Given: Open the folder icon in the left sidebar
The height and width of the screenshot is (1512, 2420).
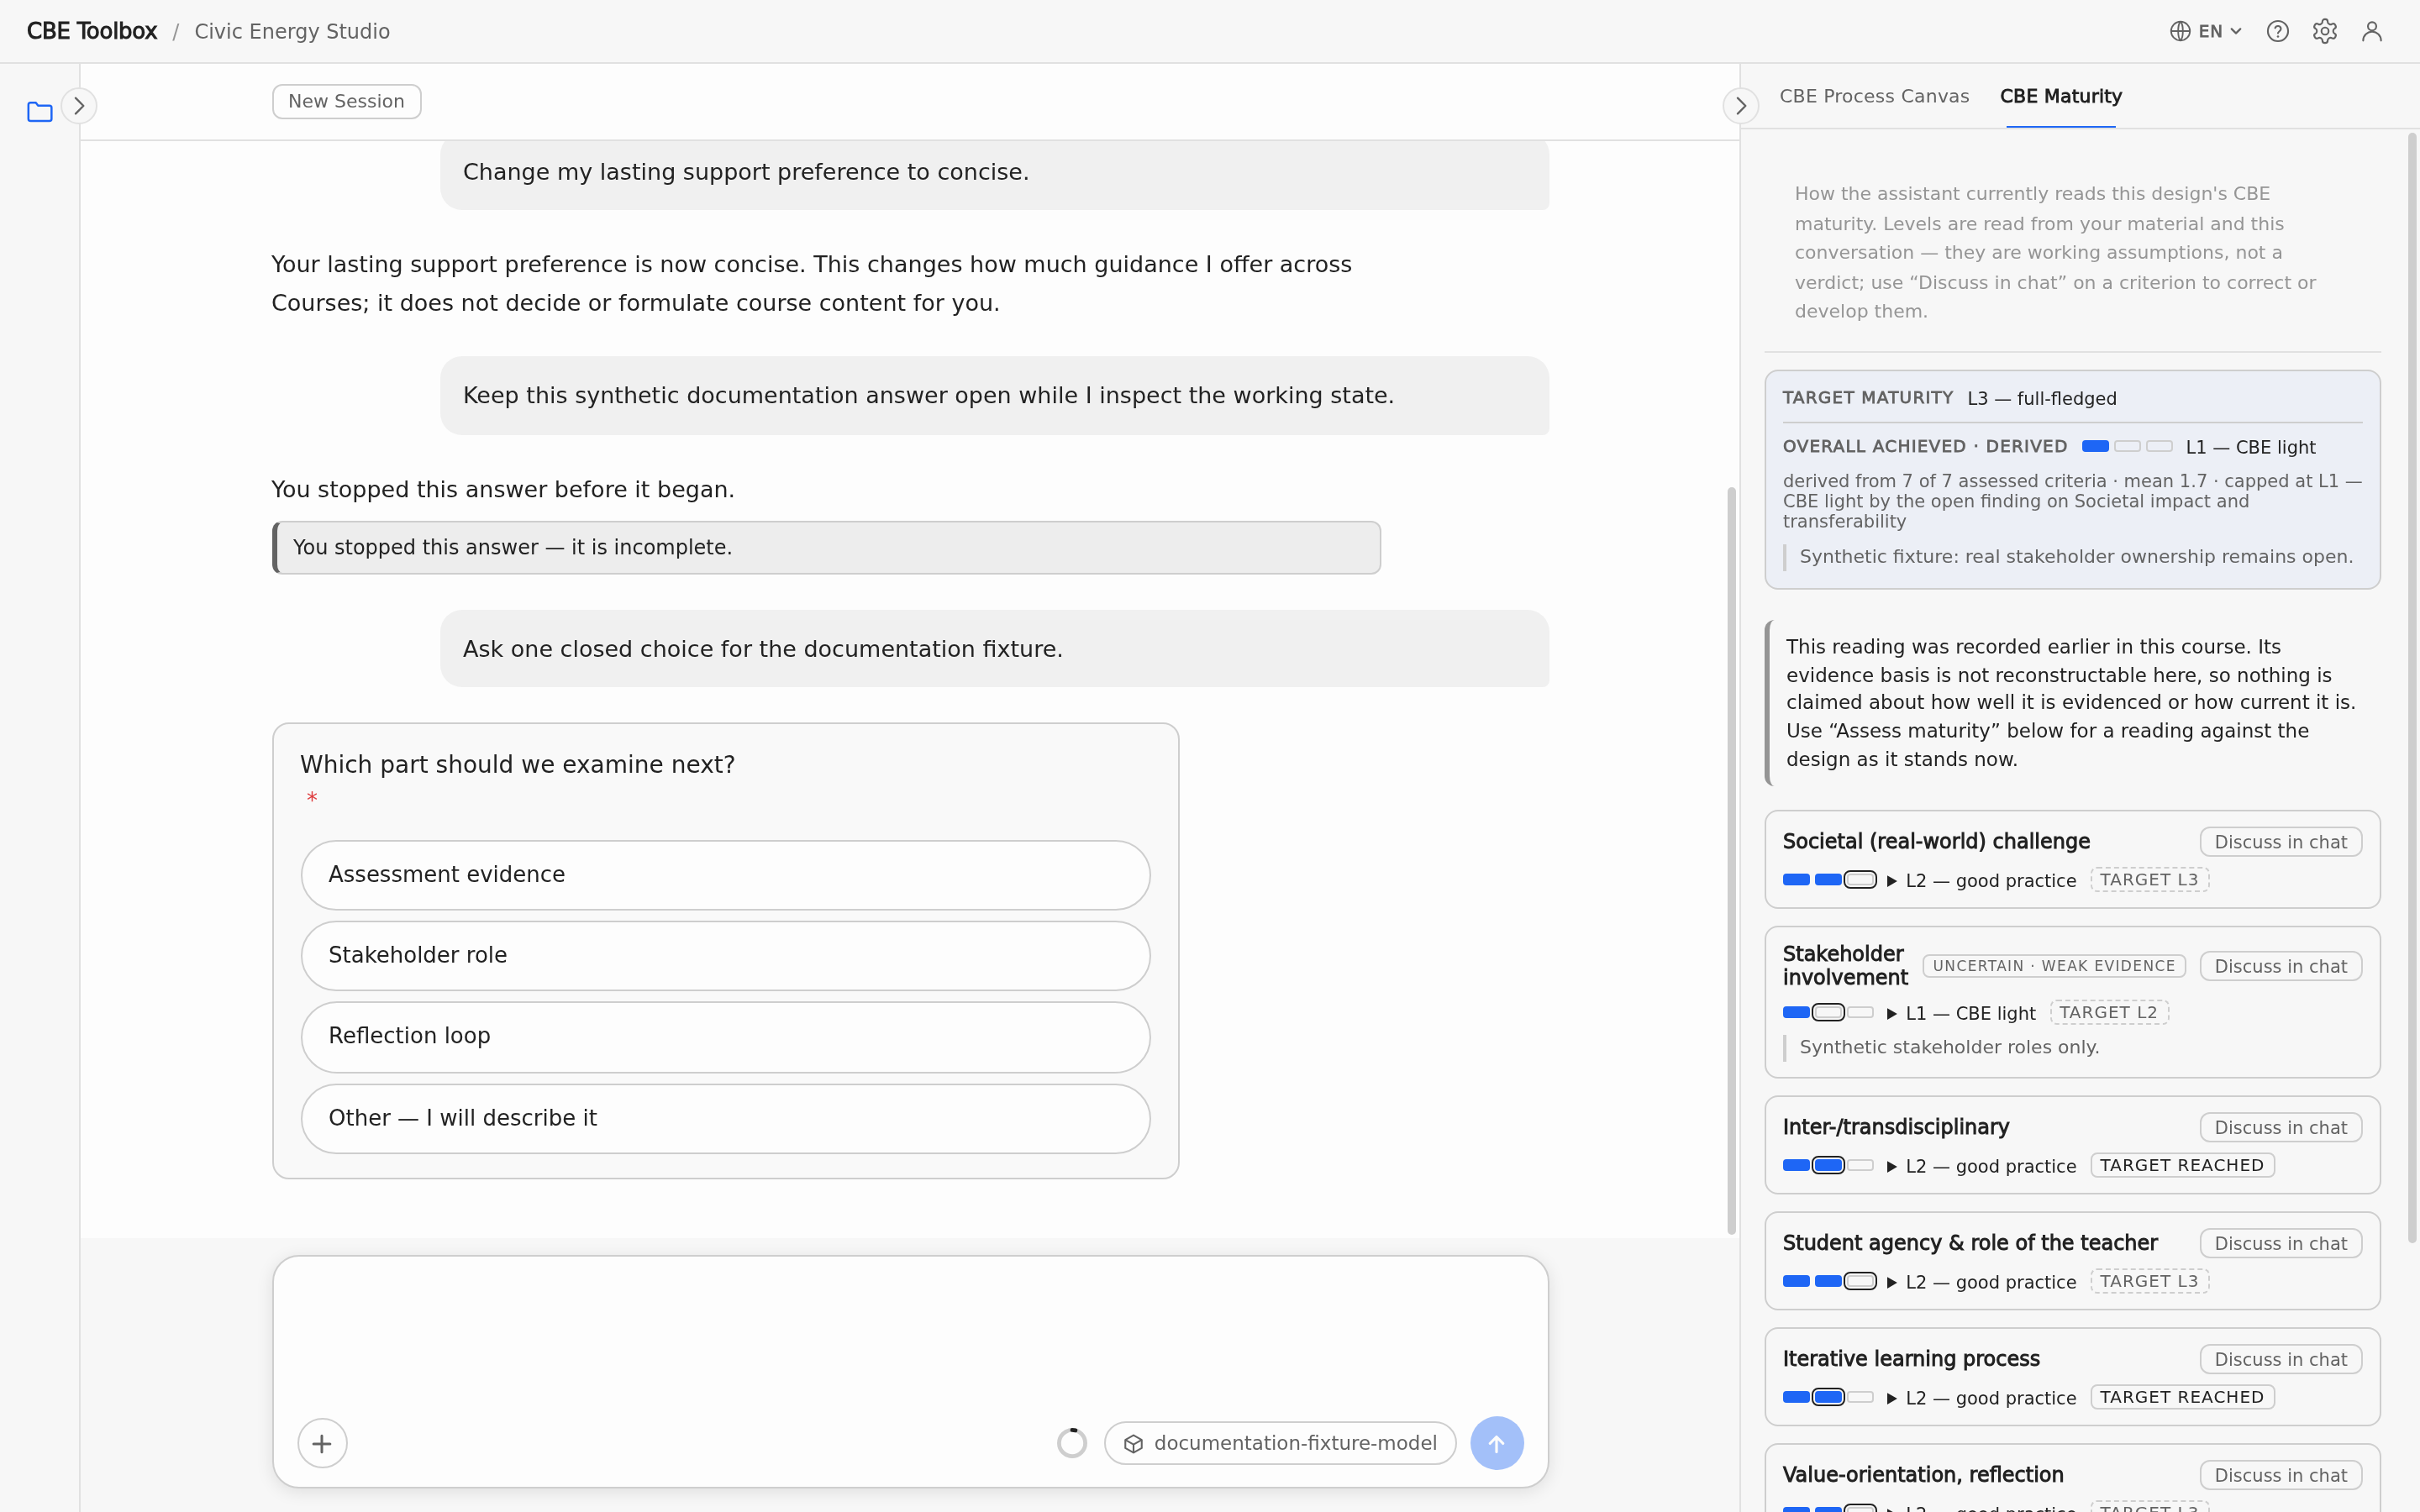Looking at the screenshot, I should tap(40, 112).
